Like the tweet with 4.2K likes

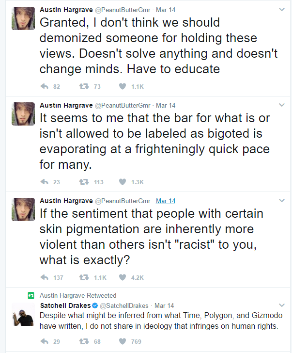pos(123,277)
